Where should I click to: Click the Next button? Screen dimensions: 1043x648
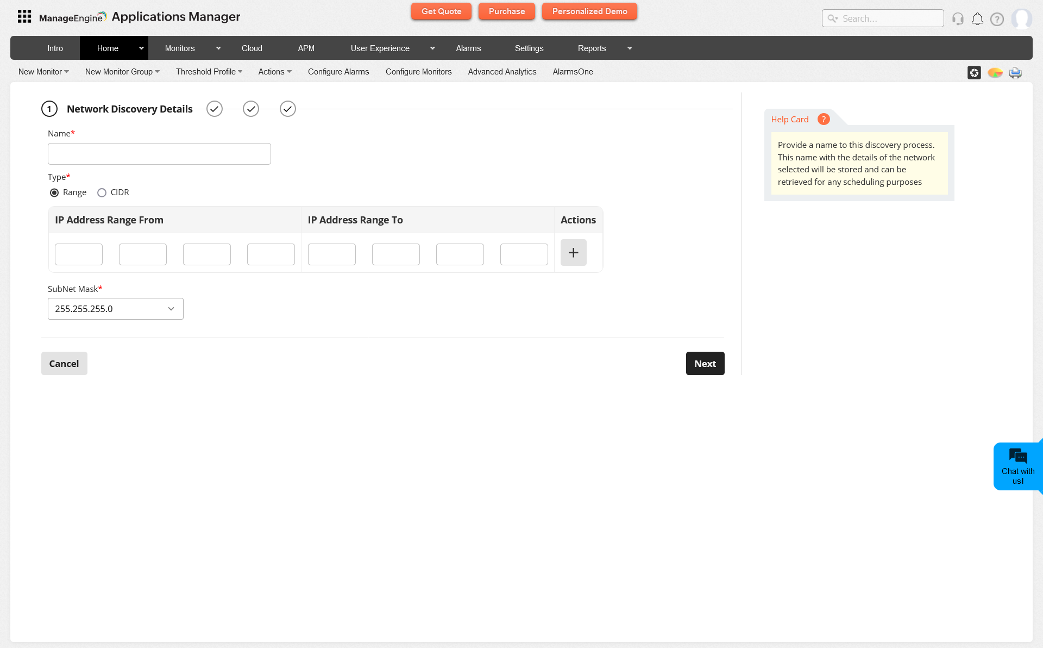pos(705,364)
